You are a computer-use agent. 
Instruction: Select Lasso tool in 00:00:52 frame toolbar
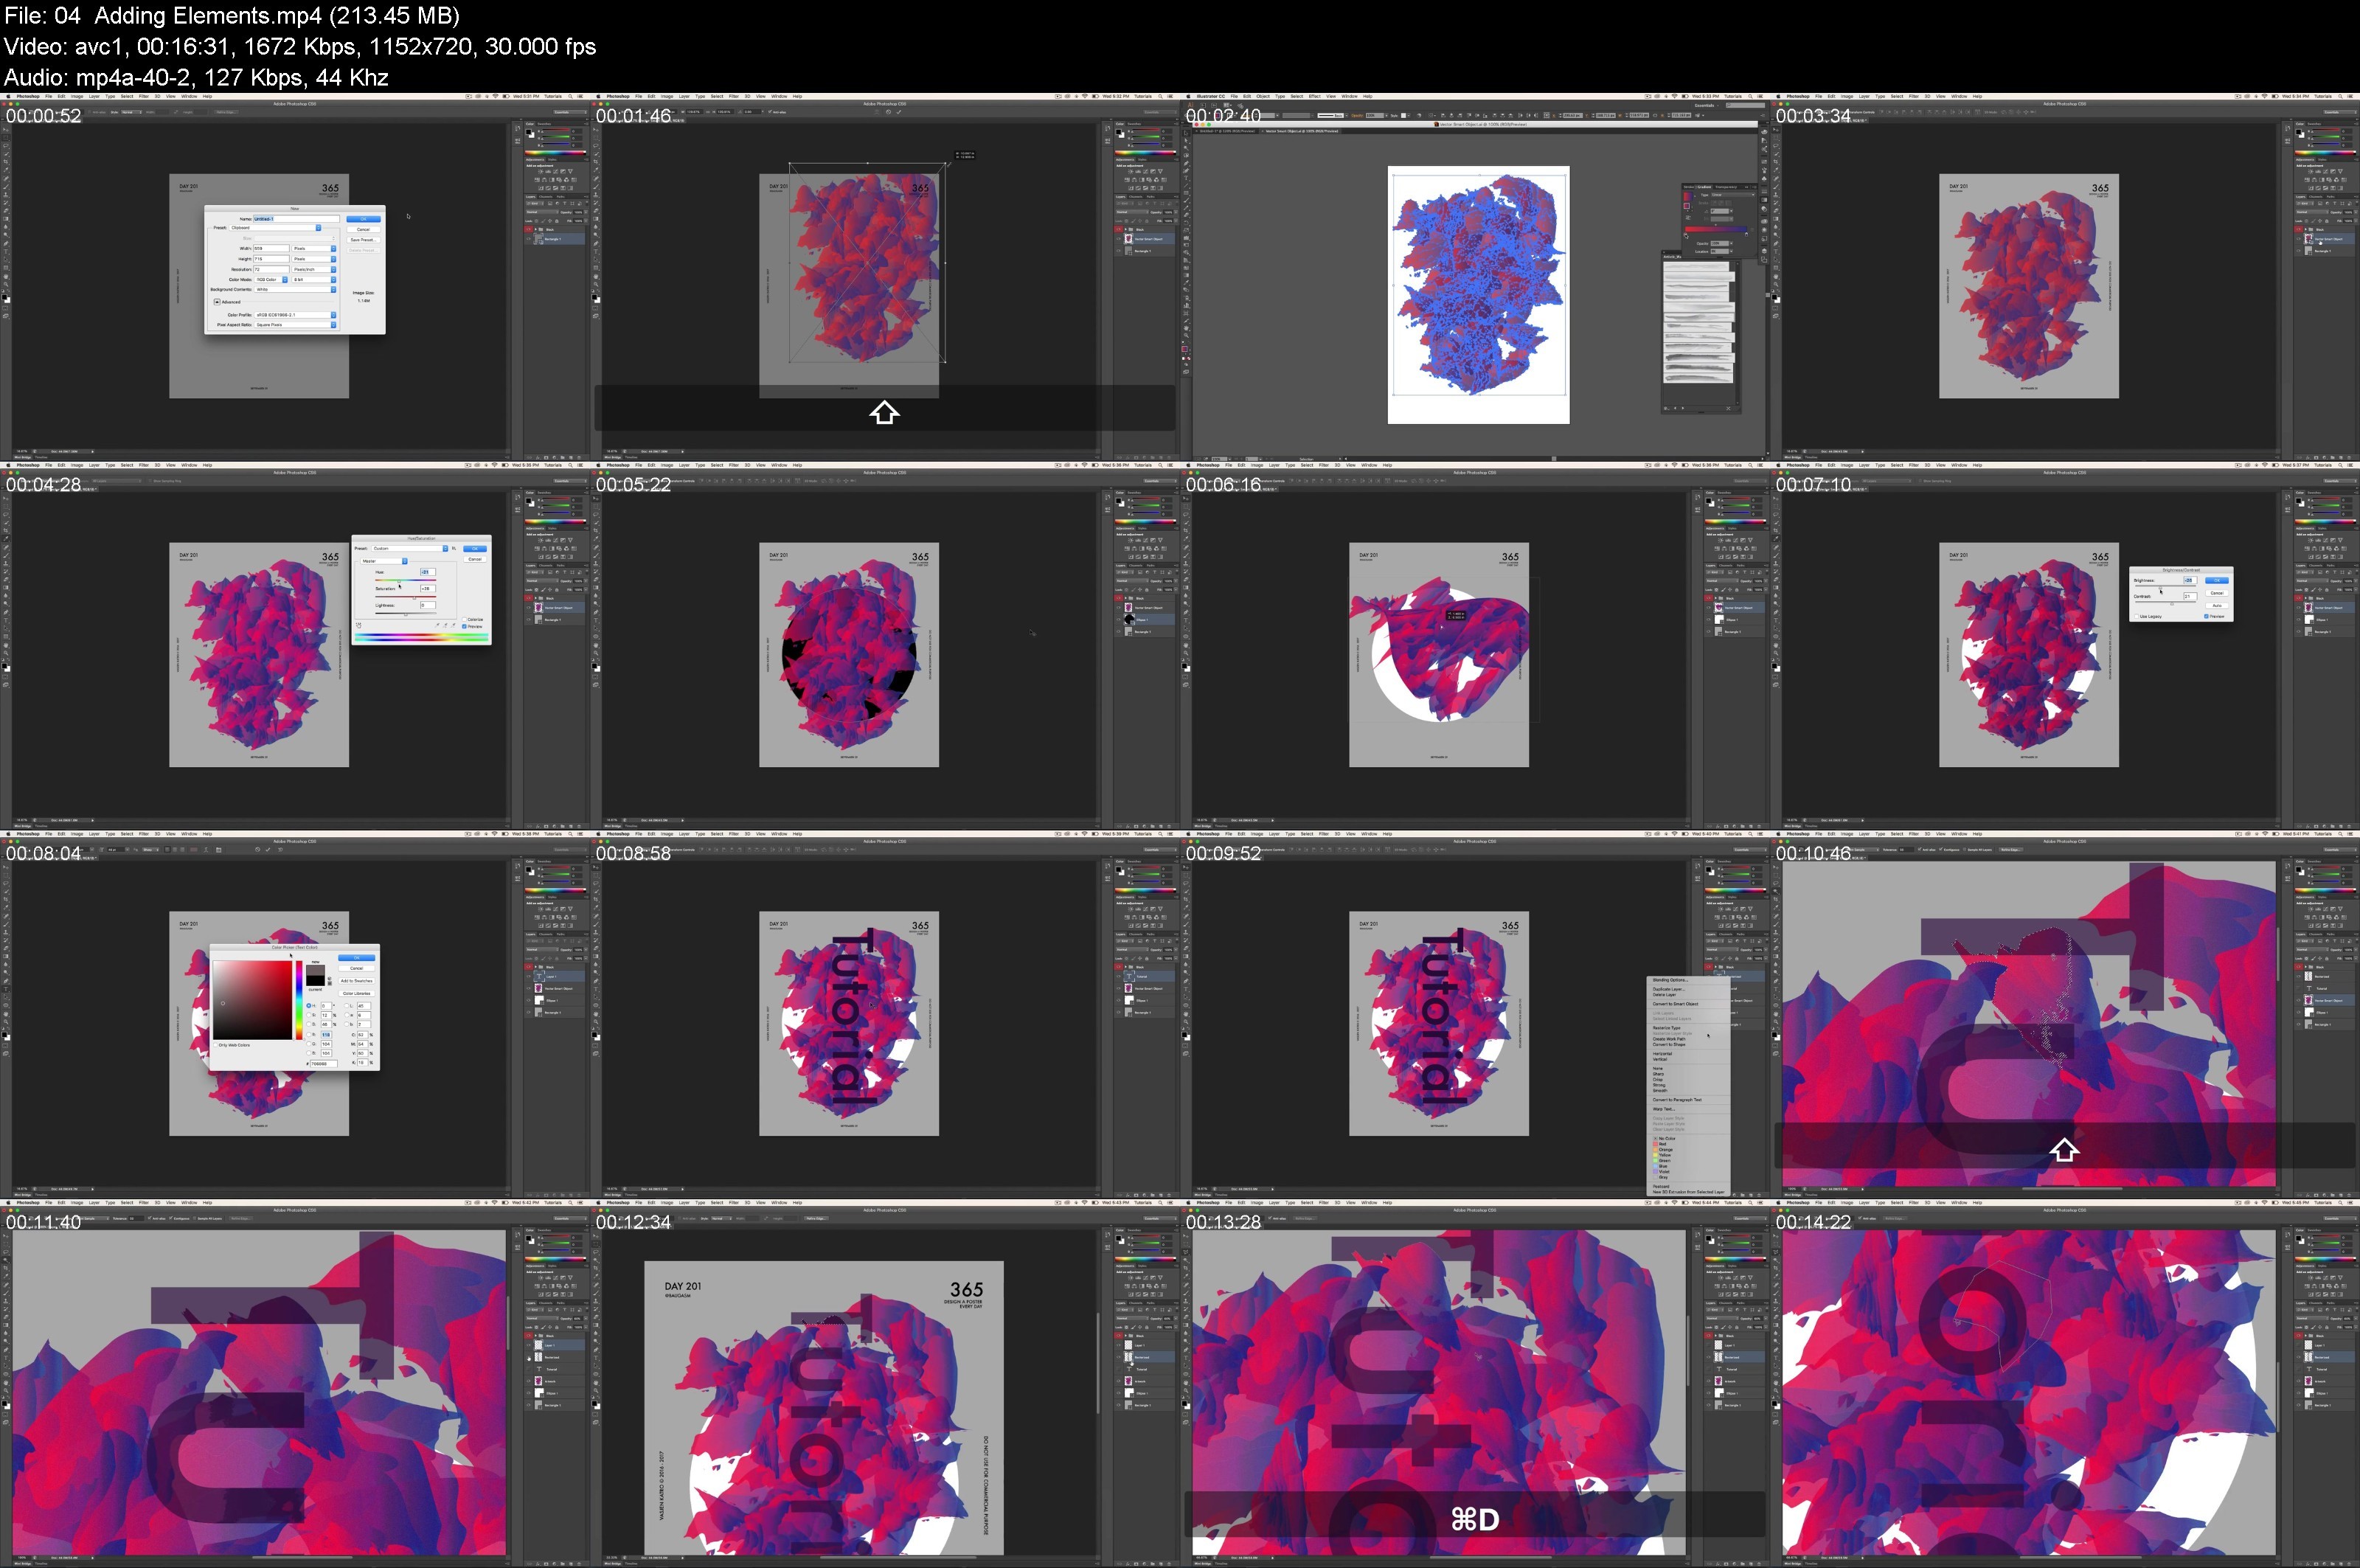point(6,146)
